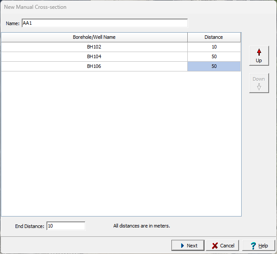Select highlighted distance cell in BH106 row

tap(214, 66)
